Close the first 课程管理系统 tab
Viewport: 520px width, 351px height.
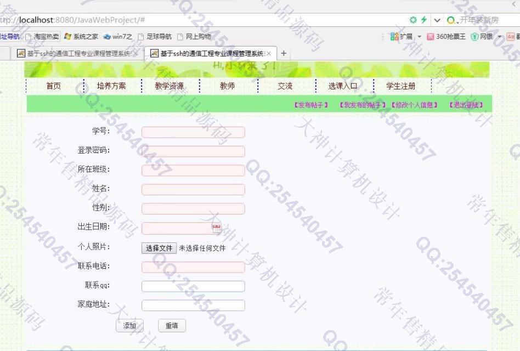[135, 53]
